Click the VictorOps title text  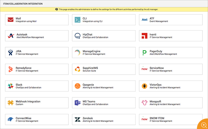(156, 85)
